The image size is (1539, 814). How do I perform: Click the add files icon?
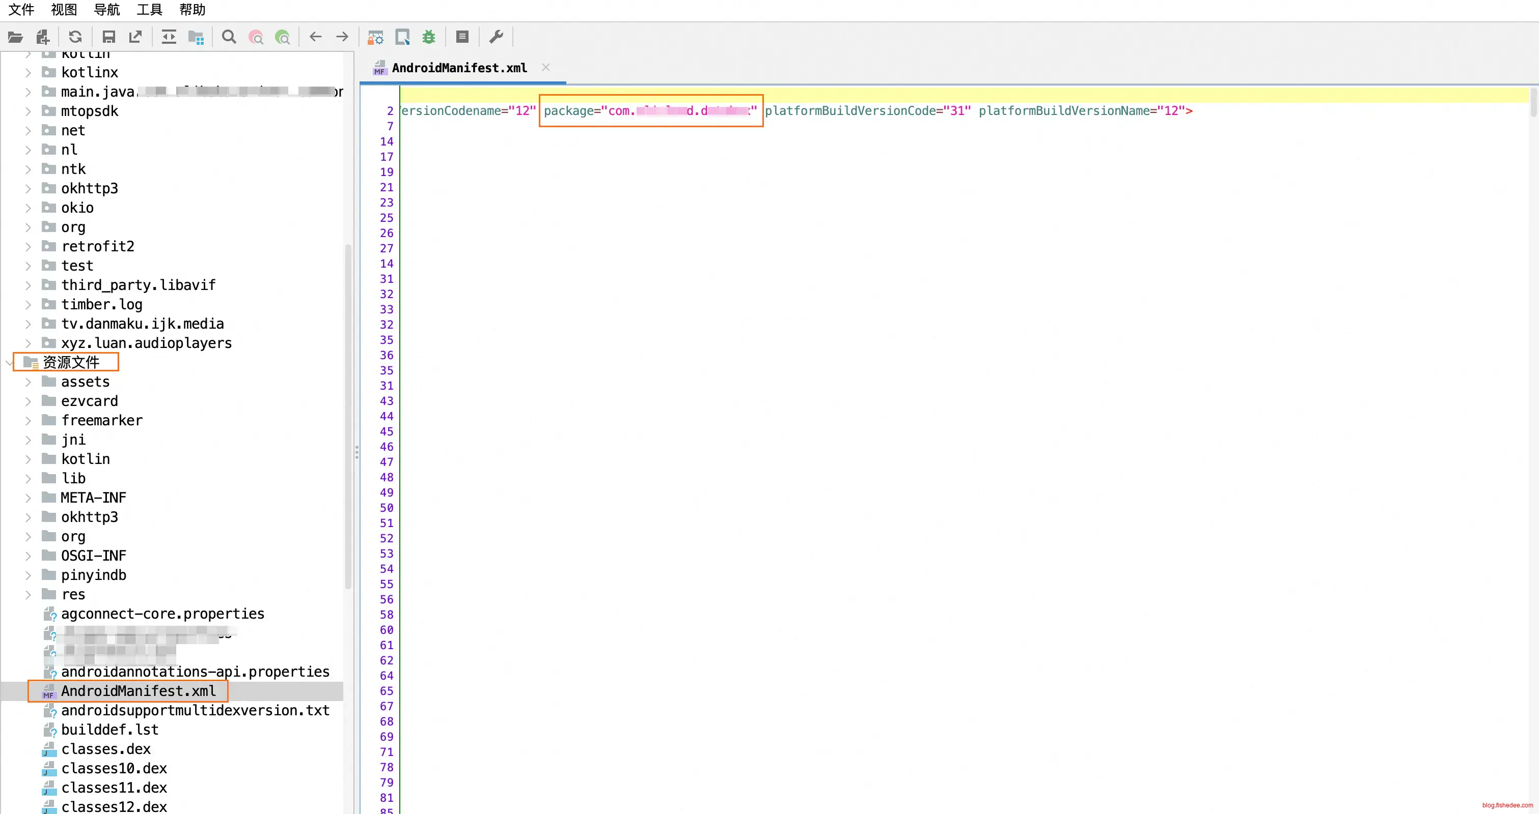[x=42, y=37]
